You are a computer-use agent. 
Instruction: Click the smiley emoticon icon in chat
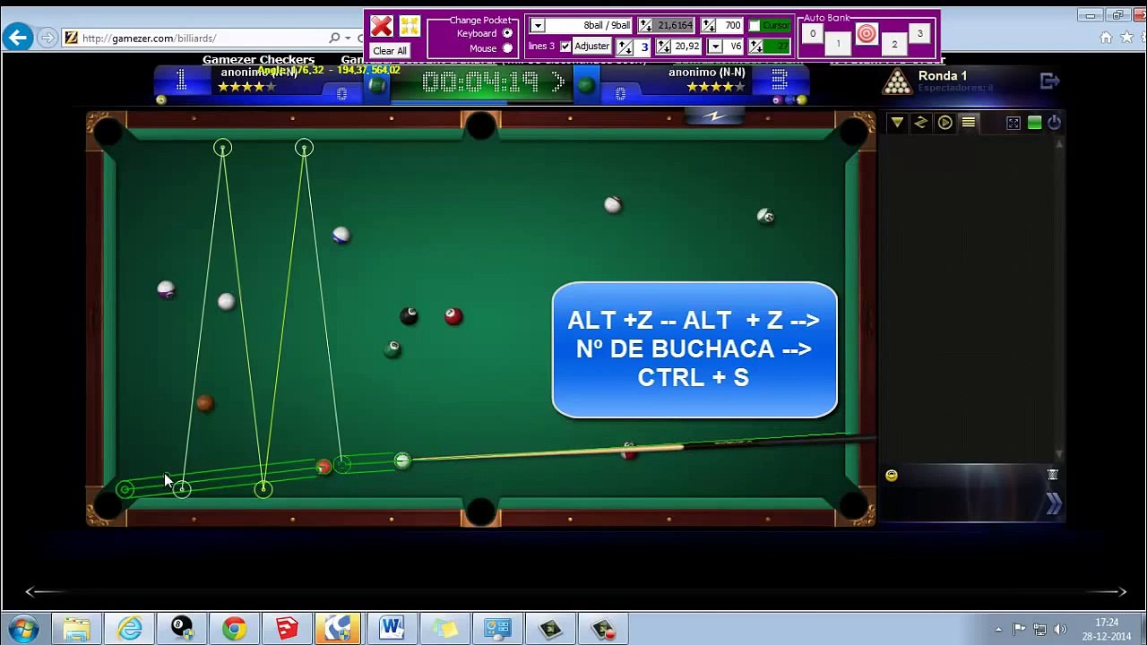pyautogui.click(x=892, y=476)
